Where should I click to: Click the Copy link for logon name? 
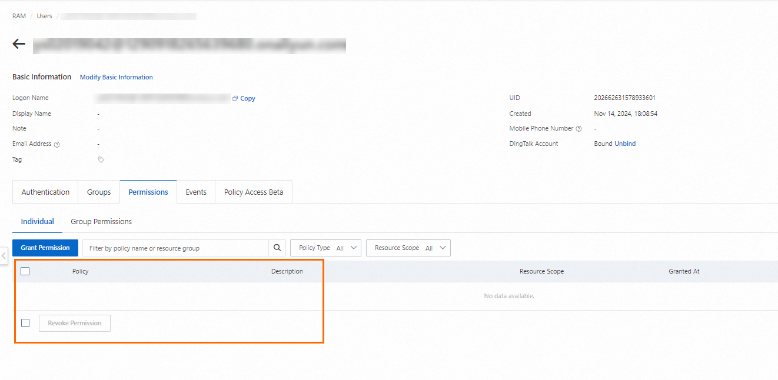click(248, 98)
